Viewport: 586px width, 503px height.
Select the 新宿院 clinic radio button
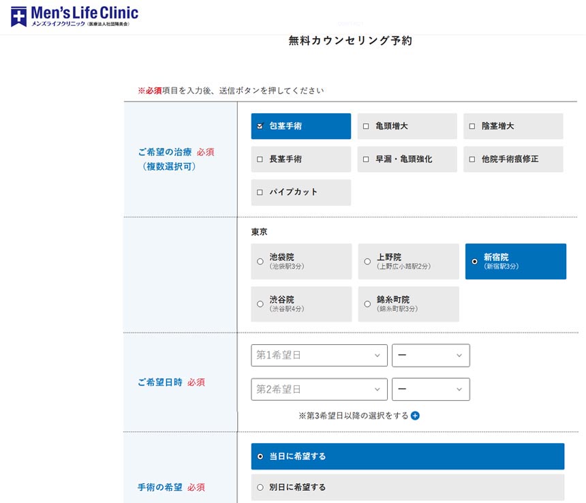[474, 262]
